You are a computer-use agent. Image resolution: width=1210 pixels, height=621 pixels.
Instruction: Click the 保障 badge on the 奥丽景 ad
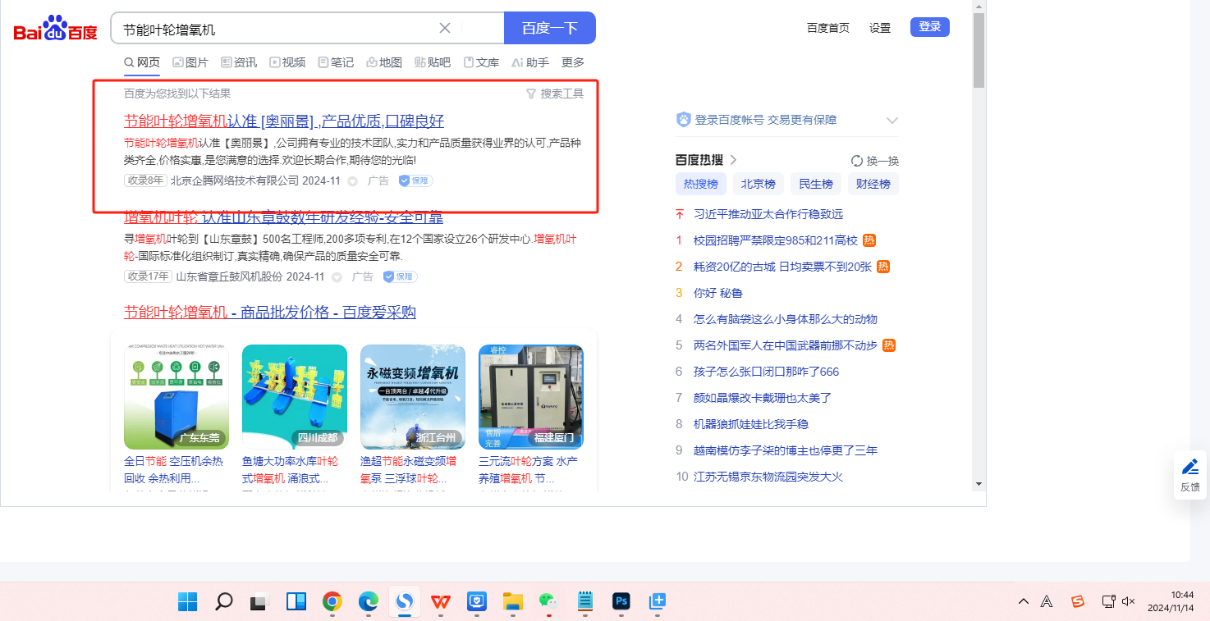point(415,180)
